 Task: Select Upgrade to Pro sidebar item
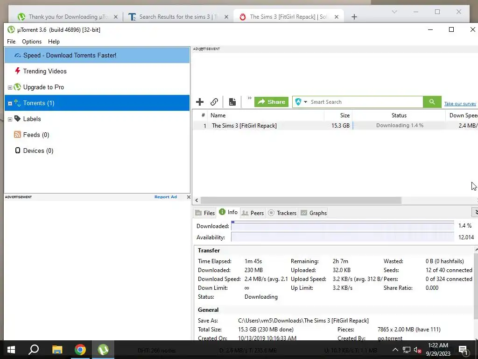point(97,87)
